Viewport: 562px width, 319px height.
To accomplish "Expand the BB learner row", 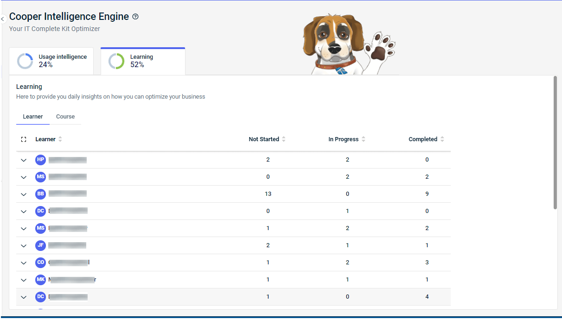I will pos(24,194).
